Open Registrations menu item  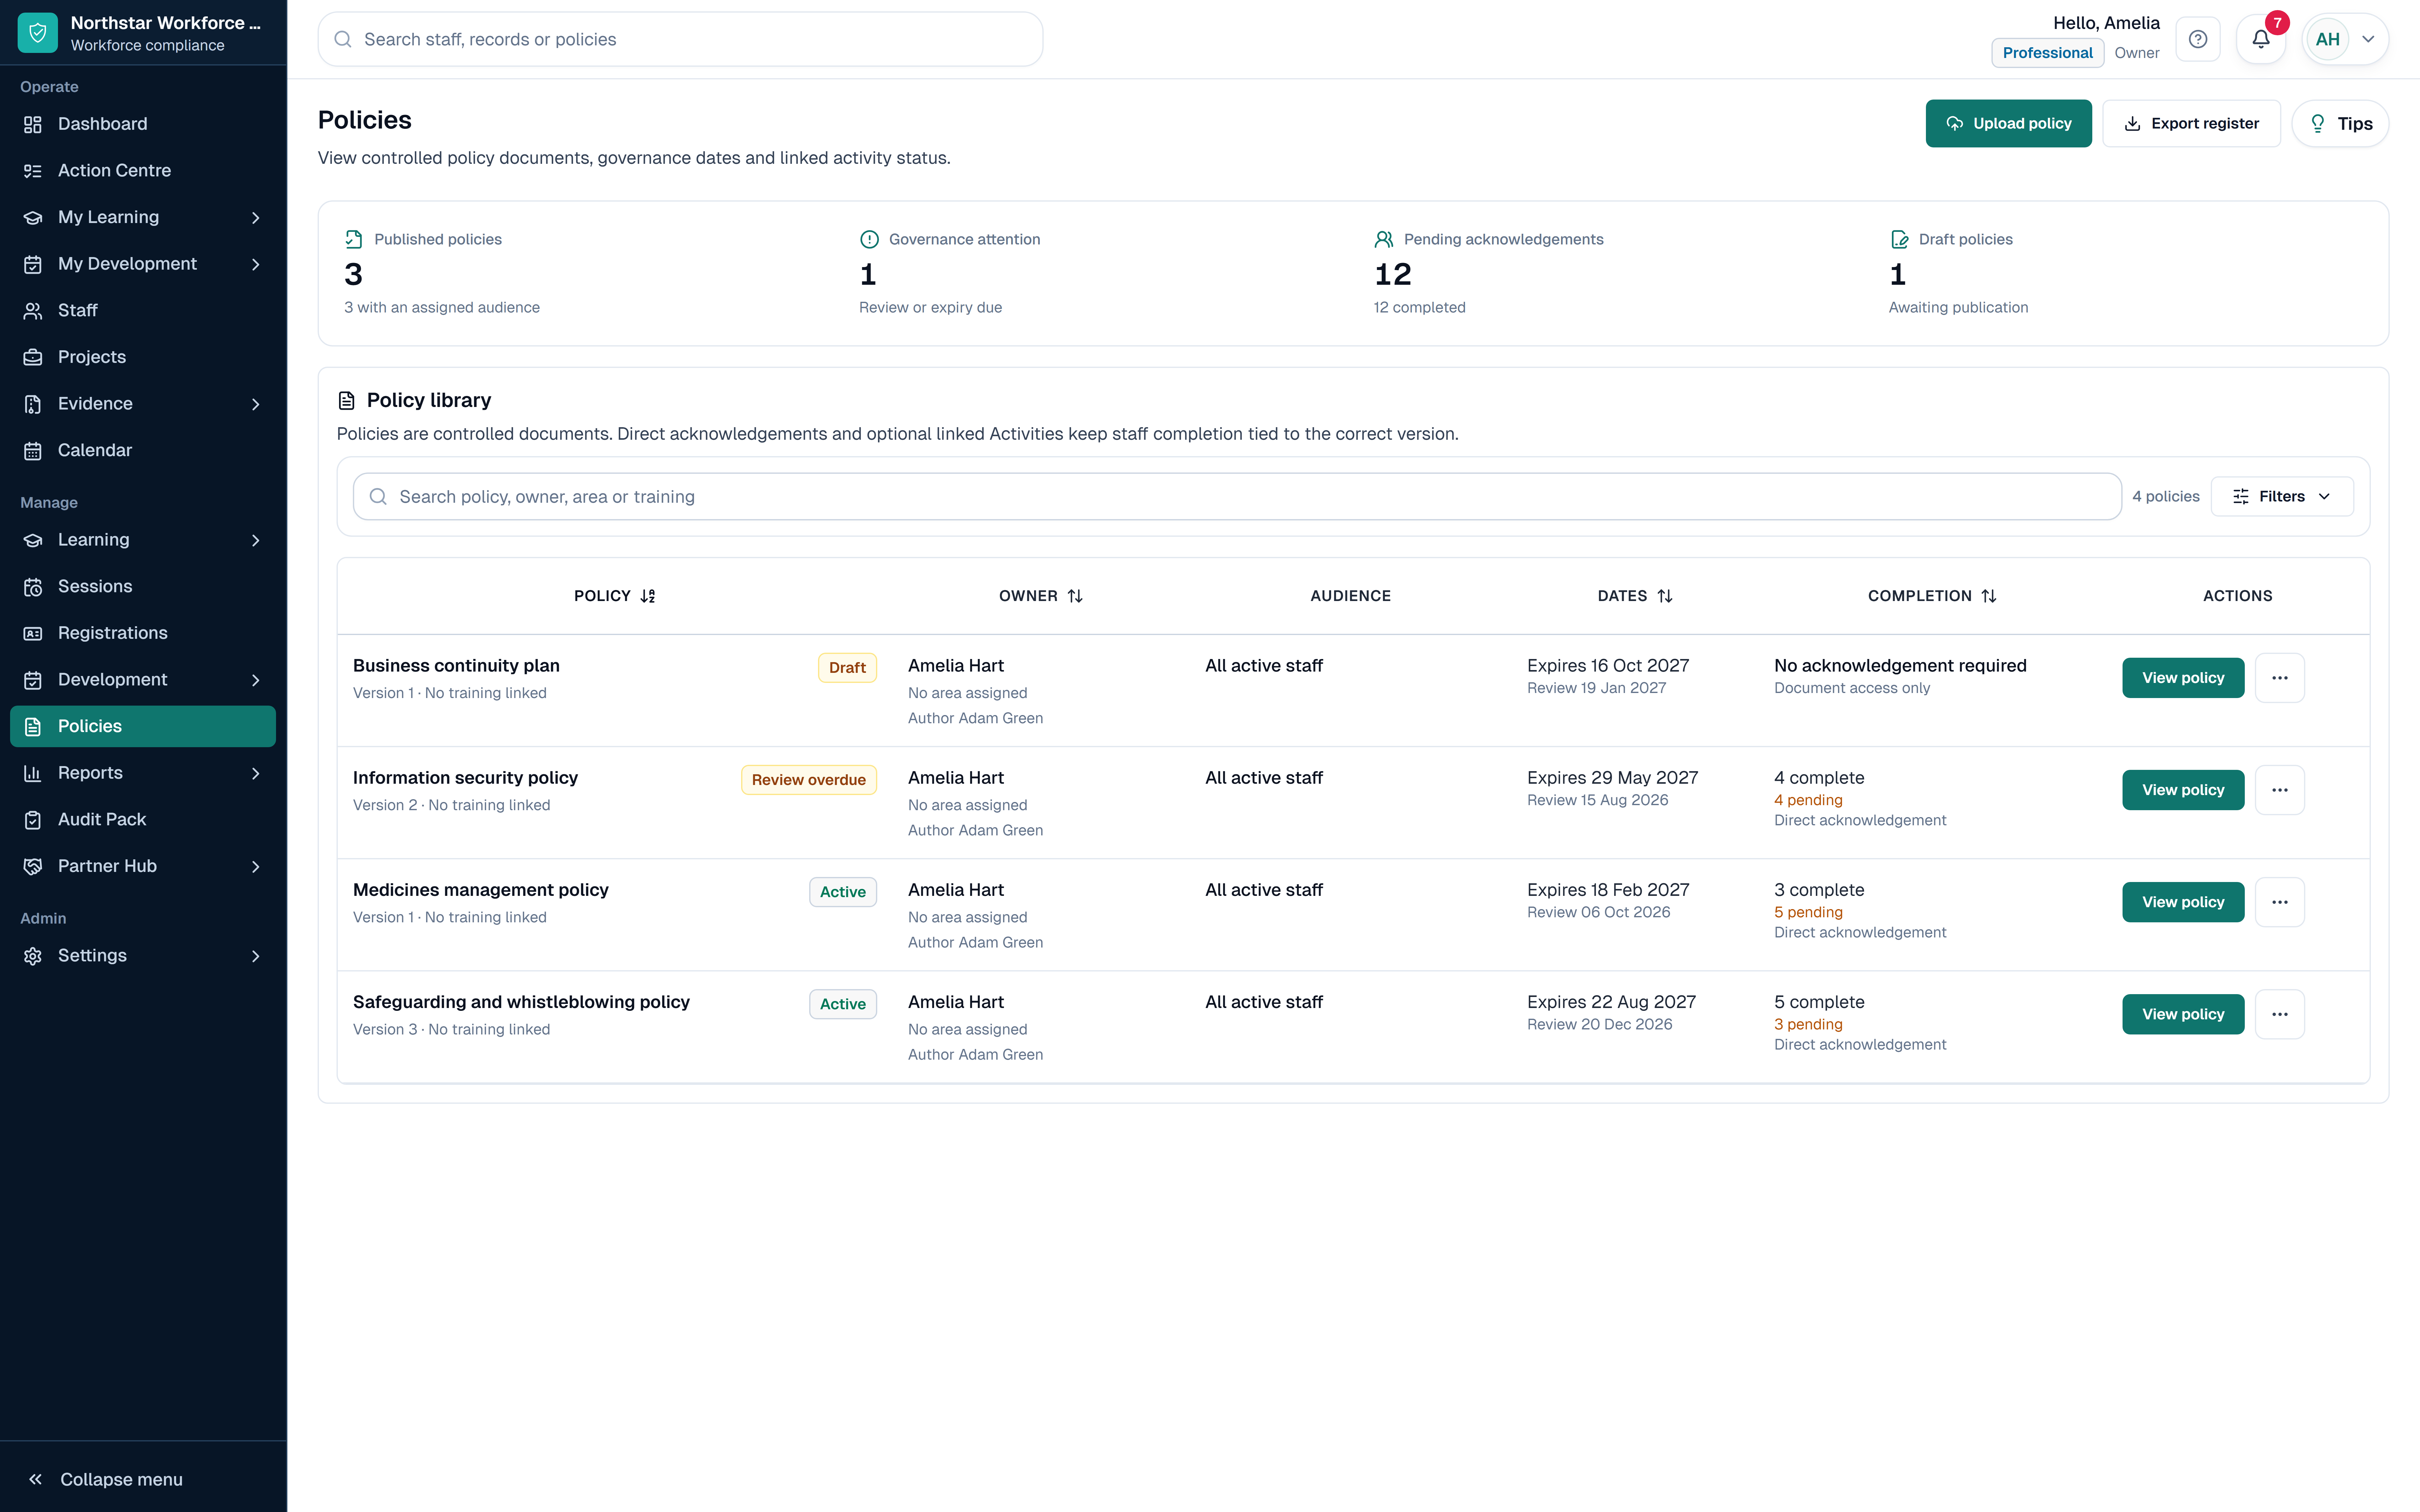(x=143, y=633)
